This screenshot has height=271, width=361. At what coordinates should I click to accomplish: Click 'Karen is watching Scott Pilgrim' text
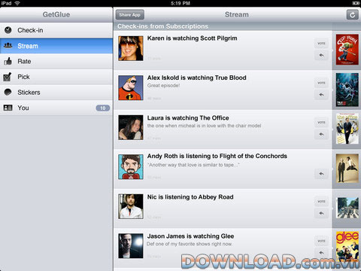pos(192,38)
